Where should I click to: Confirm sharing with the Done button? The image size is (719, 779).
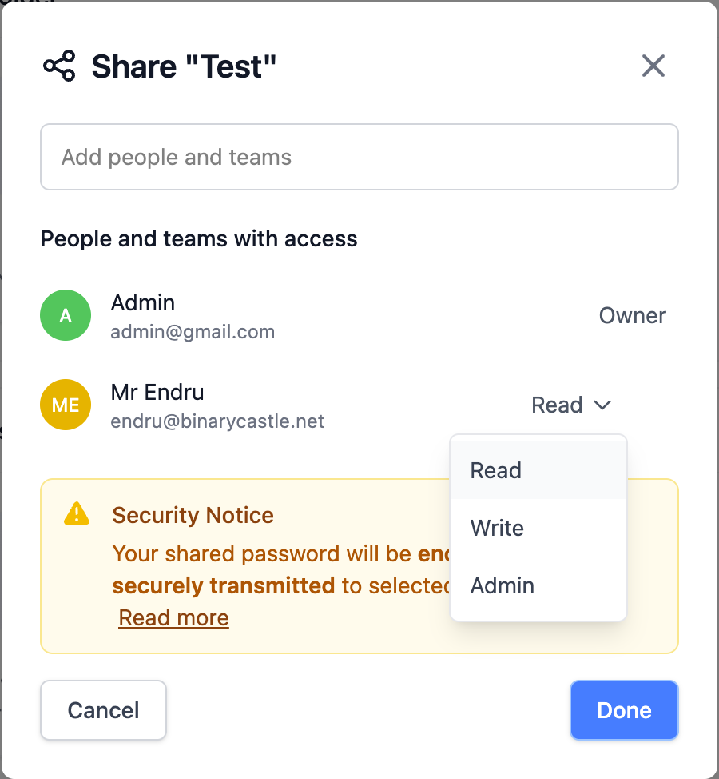(x=624, y=710)
